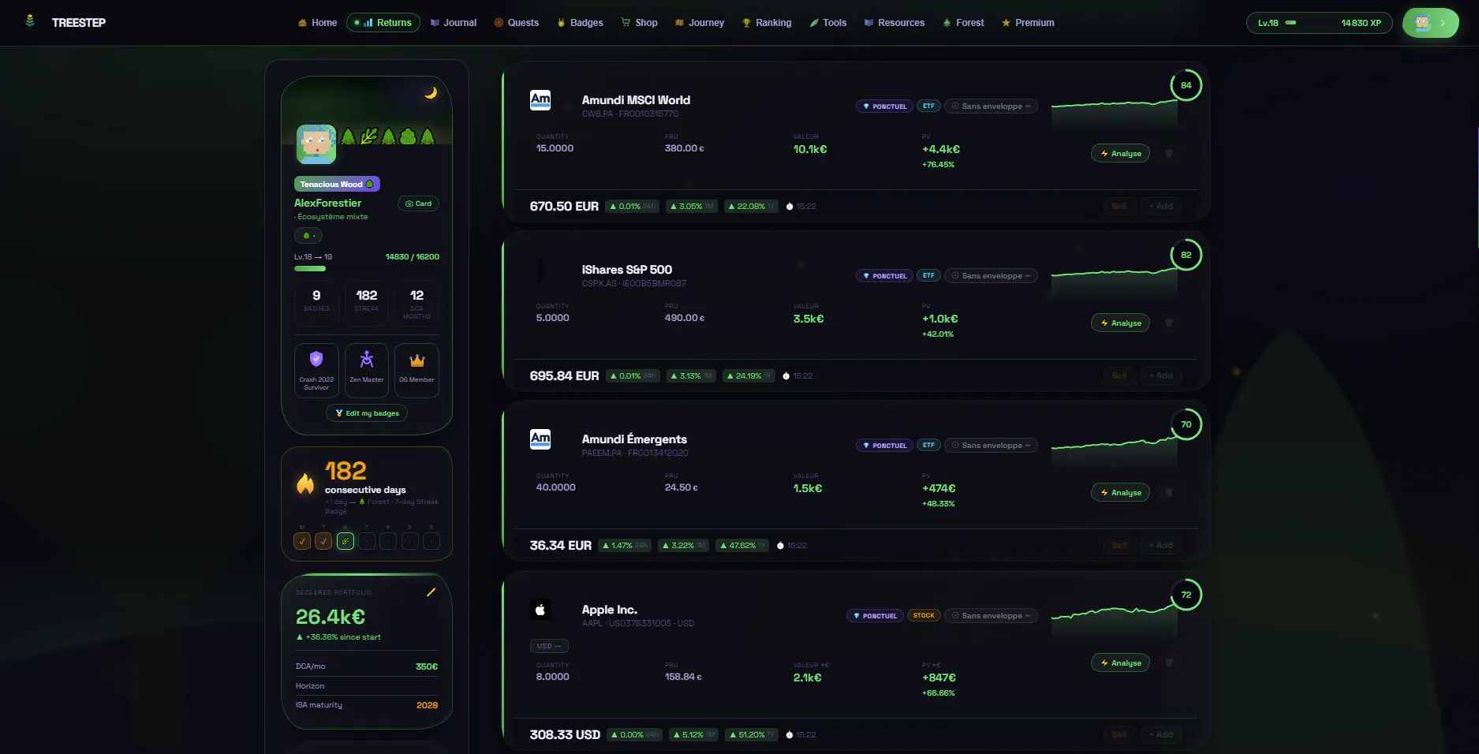Screen dimensions: 1479x754
Task: Toggle Friday streak checkbox
Action: 388,541
